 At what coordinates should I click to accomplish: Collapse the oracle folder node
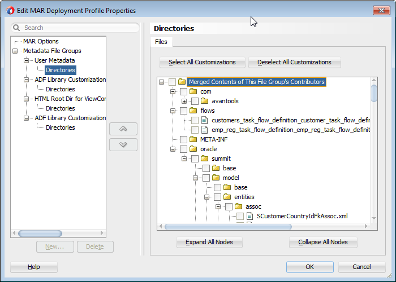click(x=173, y=149)
